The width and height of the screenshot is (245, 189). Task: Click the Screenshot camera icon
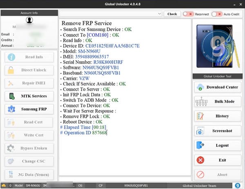point(200,131)
